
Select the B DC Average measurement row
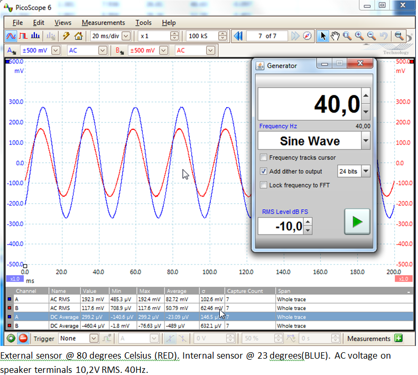[x=210, y=326]
